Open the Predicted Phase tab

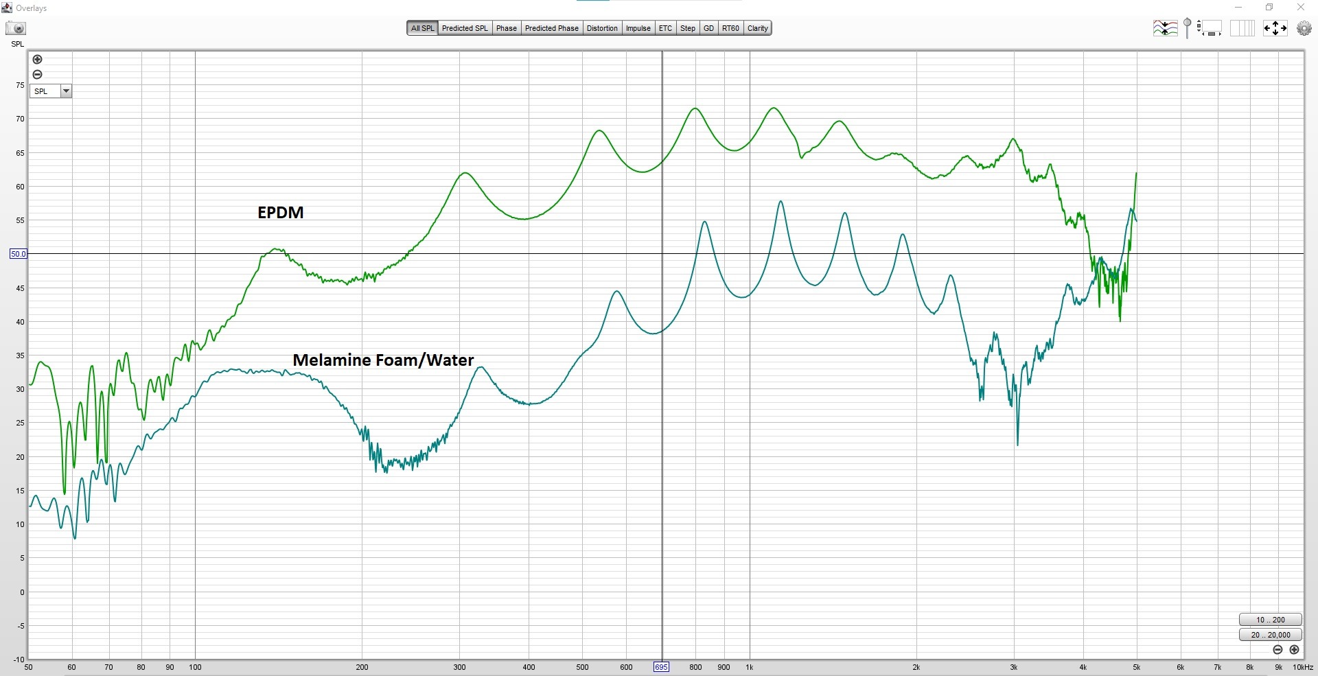(552, 28)
